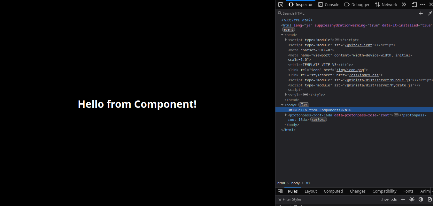Screen dimensions: 433x206
Task: Expand ellipsis badge inside first script tag
Action: click(x=337, y=40)
